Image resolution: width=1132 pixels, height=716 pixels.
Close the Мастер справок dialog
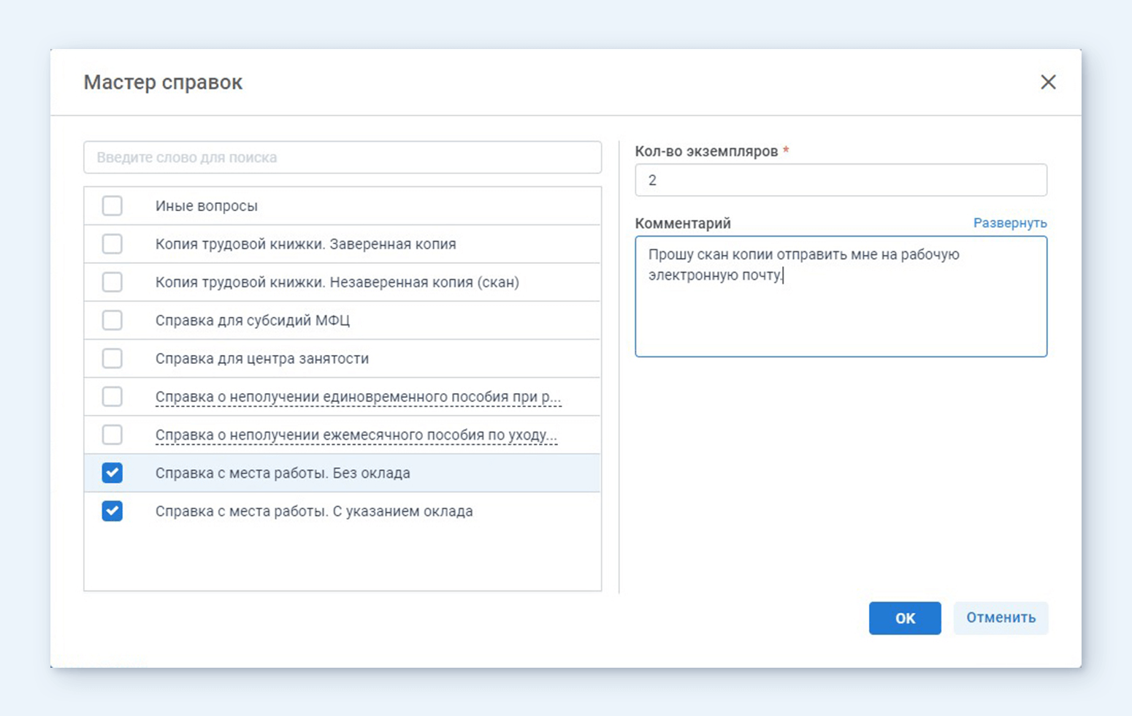[1048, 82]
